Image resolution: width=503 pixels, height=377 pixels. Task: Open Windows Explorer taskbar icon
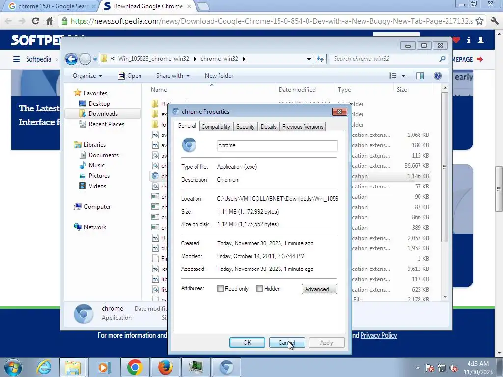[x=73, y=367]
